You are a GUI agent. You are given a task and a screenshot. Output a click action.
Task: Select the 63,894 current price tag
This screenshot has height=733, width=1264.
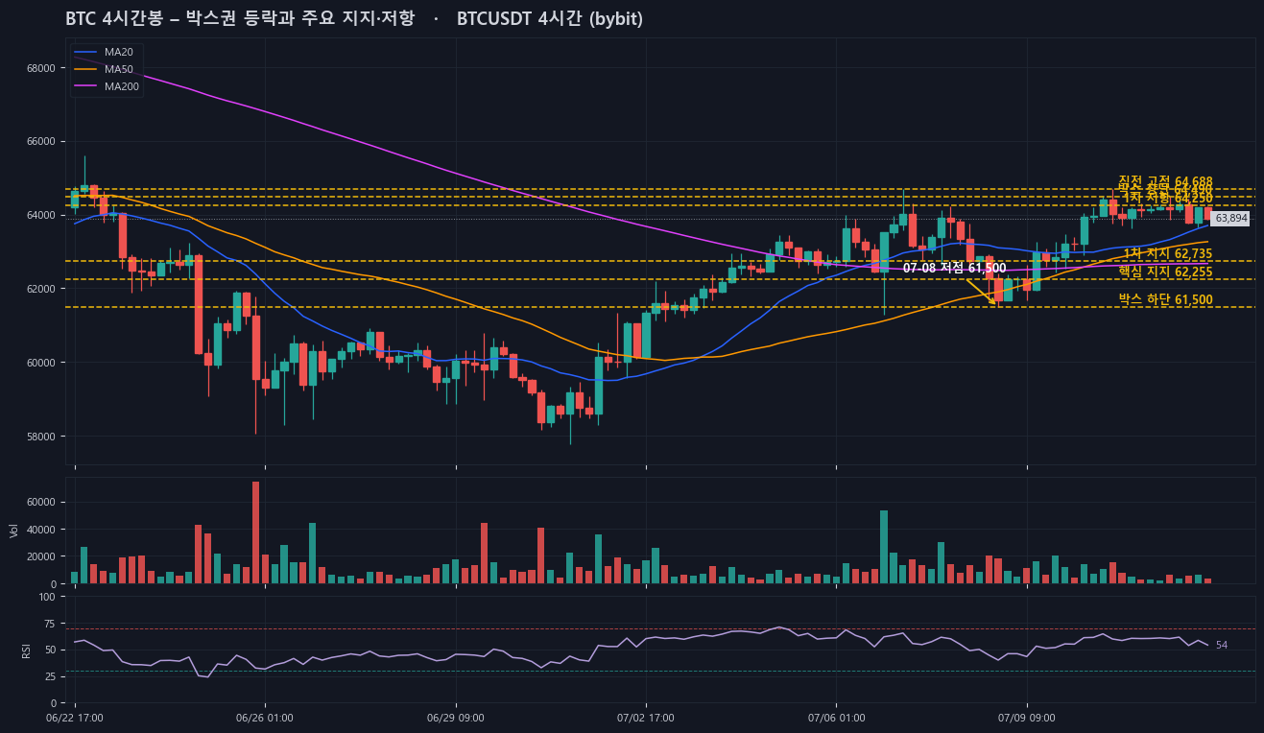pyautogui.click(x=1230, y=219)
